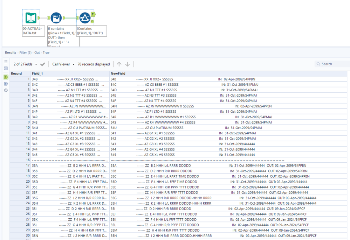
Task: Select record row number 25
Action: (20, 209)
